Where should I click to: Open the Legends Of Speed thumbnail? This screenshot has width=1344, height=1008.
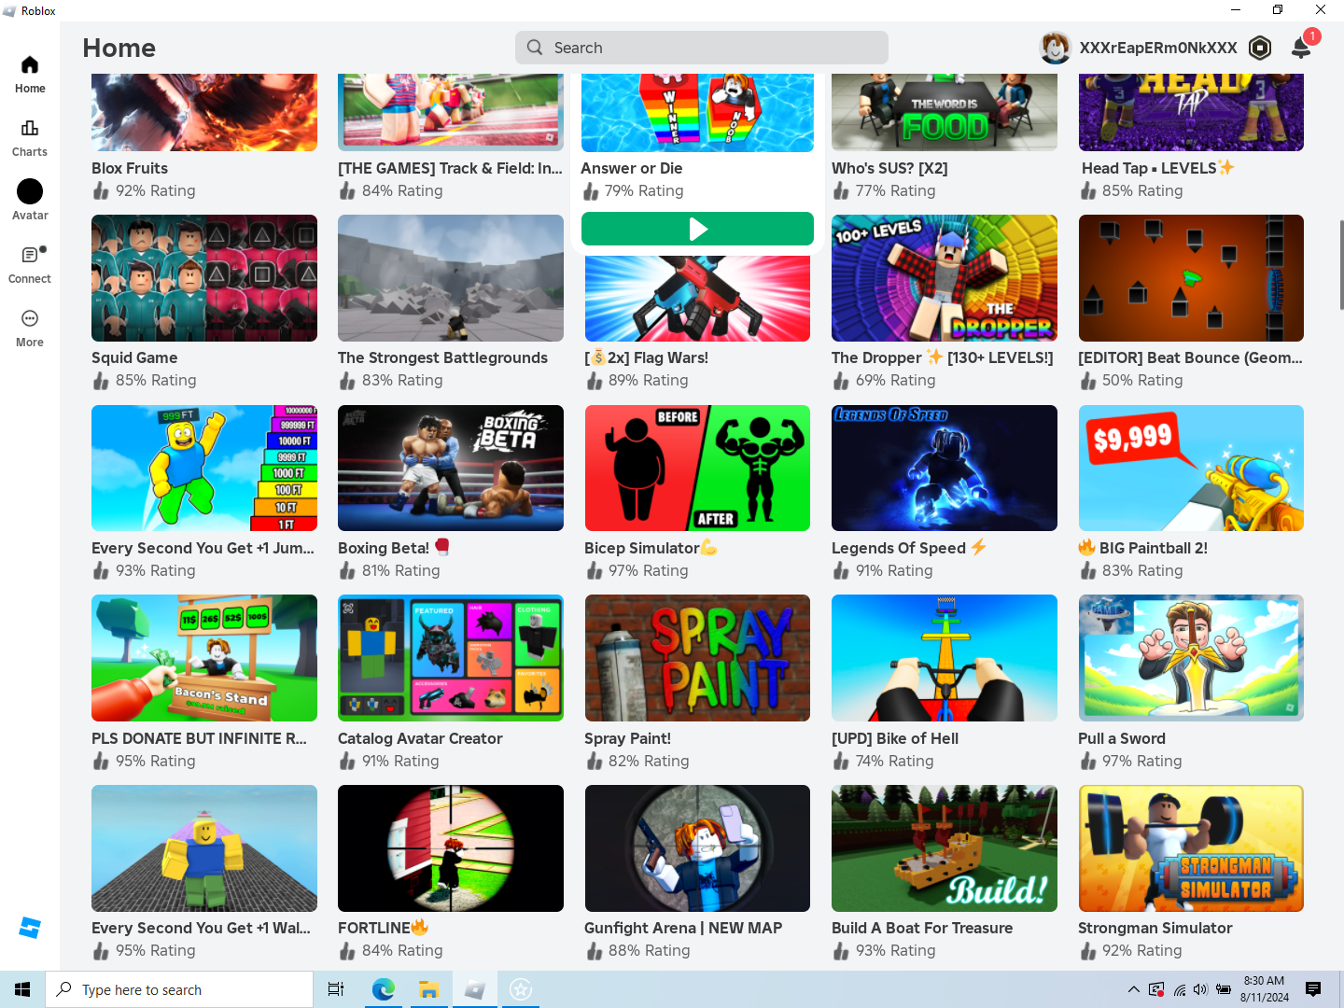(x=945, y=469)
